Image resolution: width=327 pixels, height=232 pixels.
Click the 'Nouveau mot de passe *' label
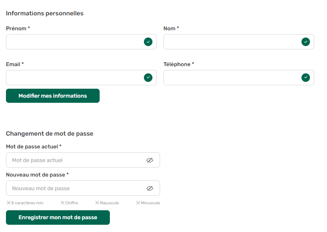37,175
